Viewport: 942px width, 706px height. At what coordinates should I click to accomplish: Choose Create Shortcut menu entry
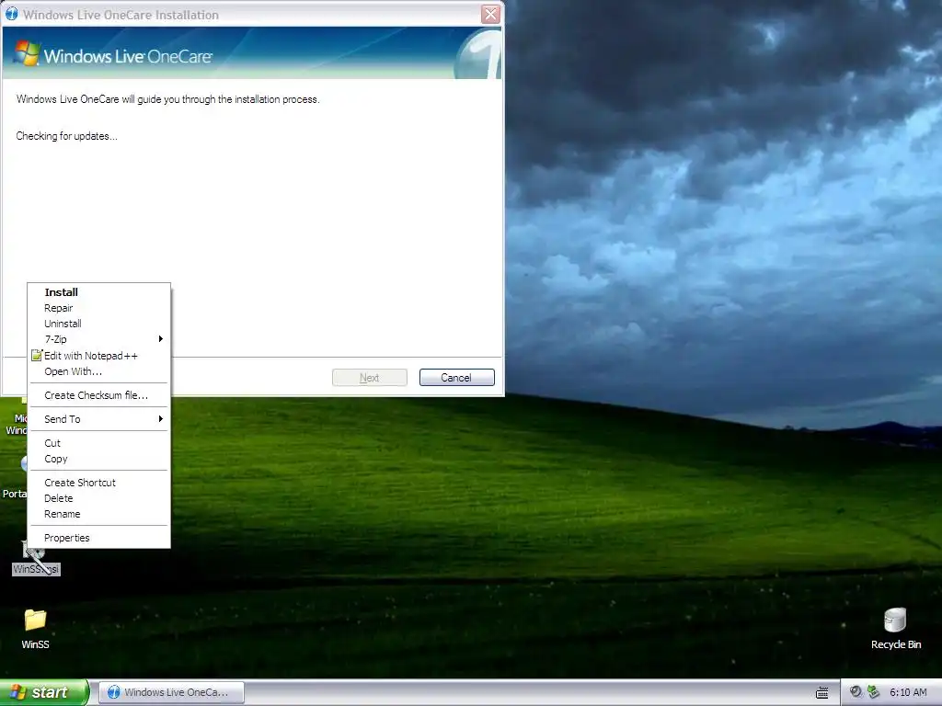tap(99, 483)
